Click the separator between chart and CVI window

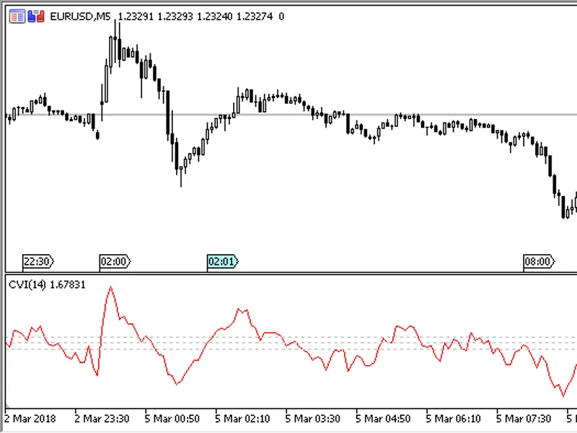[291, 273]
